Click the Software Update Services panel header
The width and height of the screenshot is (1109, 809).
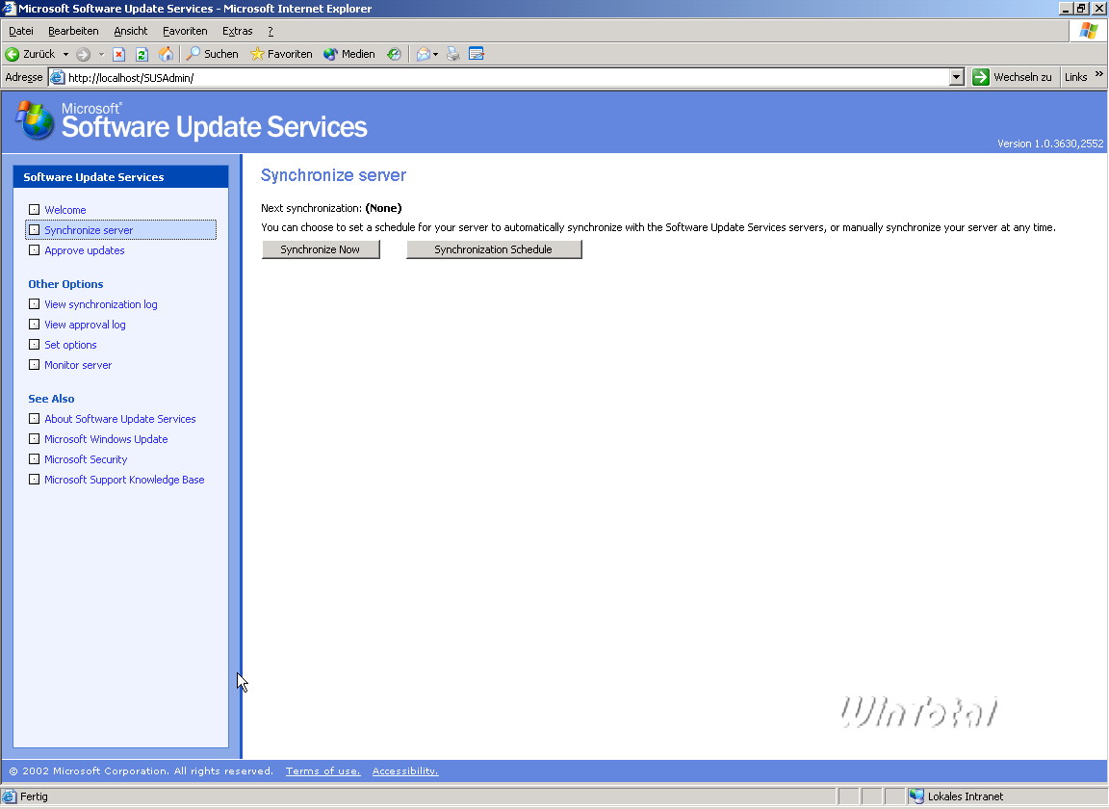pyautogui.click(x=121, y=177)
